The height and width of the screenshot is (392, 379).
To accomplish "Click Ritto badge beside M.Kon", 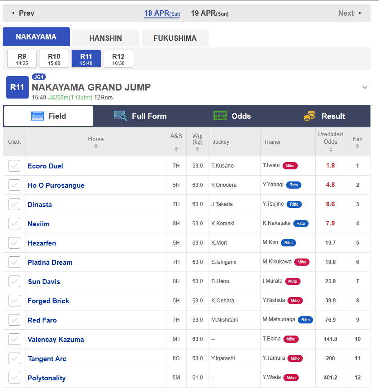I will coord(288,243).
